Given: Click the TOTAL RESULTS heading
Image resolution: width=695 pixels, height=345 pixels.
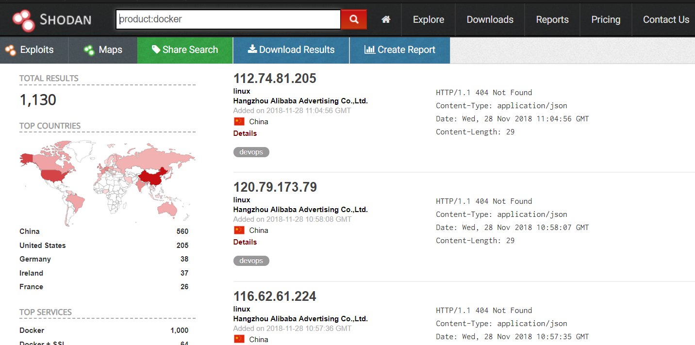Looking at the screenshot, I should [x=49, y=78].
